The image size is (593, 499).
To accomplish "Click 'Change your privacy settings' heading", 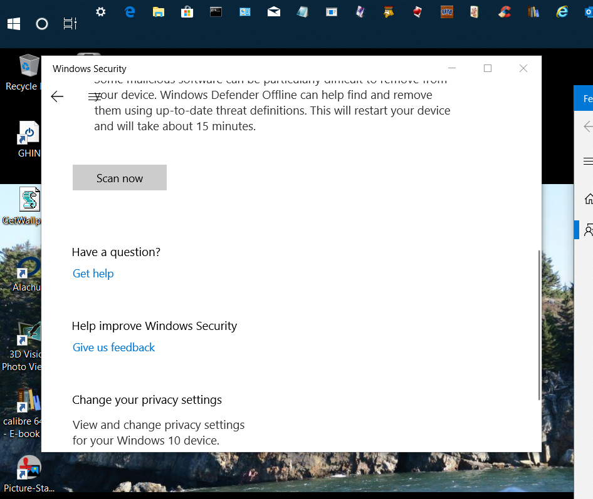I will point(147,399).
